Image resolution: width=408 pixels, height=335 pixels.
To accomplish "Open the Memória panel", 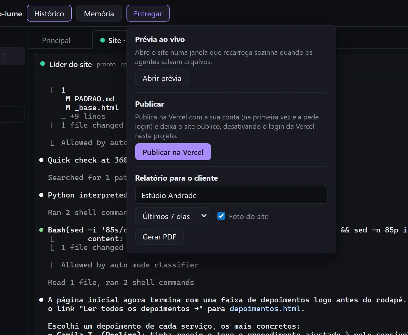I will (99, 13).
